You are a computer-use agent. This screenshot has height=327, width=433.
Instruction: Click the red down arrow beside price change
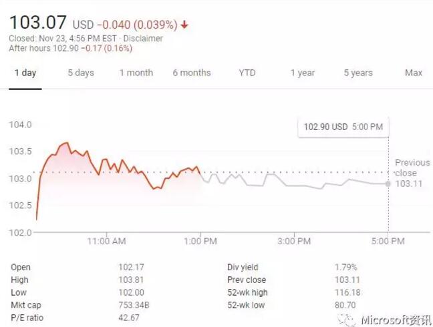pos(184,25)
